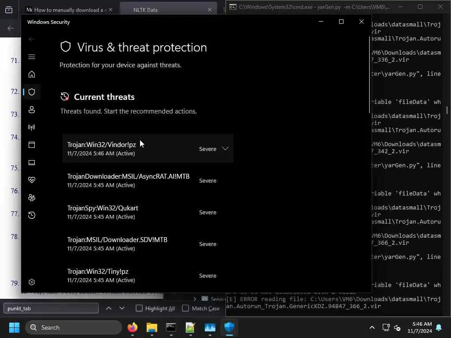Open App & browser control icon

coord(32,145)
